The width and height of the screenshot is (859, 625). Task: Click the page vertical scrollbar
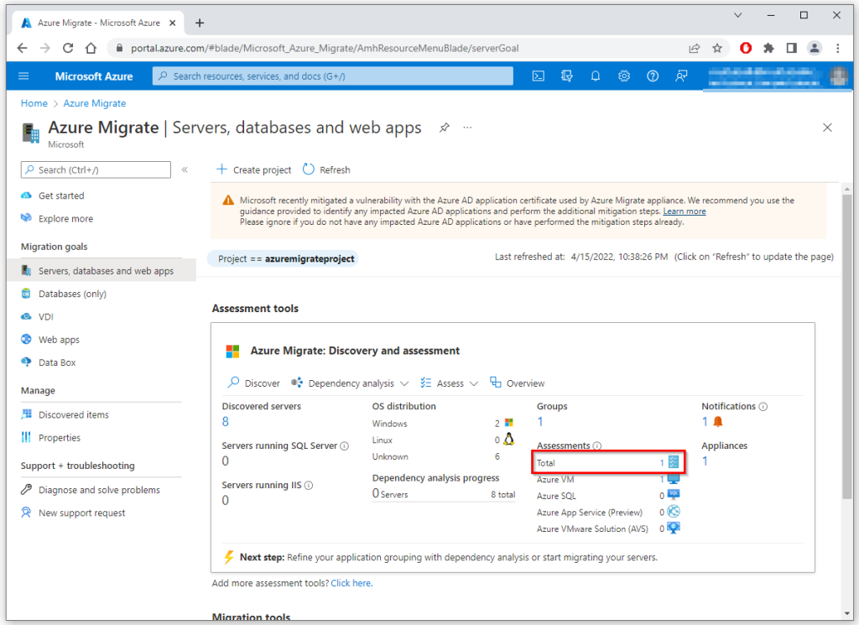[x=847, y=345]
